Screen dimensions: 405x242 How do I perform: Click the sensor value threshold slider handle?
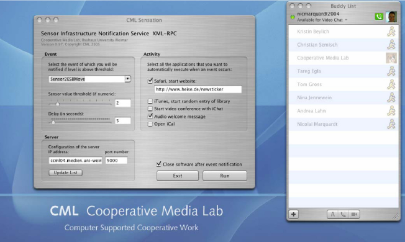[x=58, y=104]
